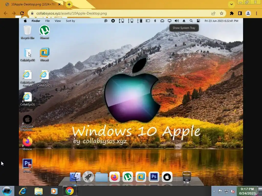Click the share page icon in address bar
Image resolution: width=262 pixels, height=196 pixels.
213,13
